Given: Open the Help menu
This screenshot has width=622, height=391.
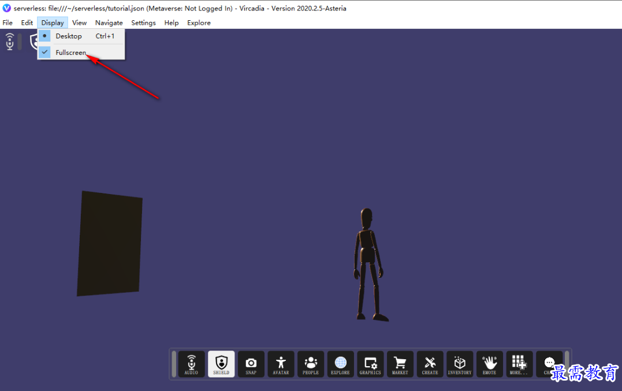Looking at the screenshot, I should 172,23.
